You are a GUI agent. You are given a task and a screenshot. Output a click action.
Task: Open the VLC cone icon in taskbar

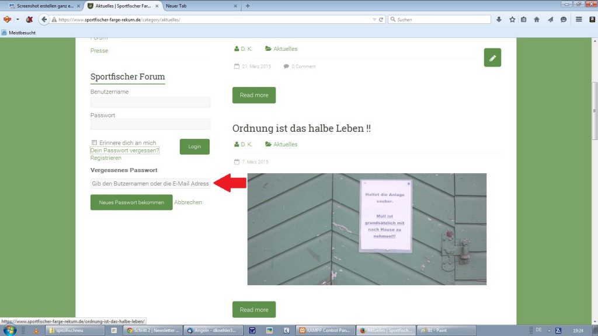(36, 330)
